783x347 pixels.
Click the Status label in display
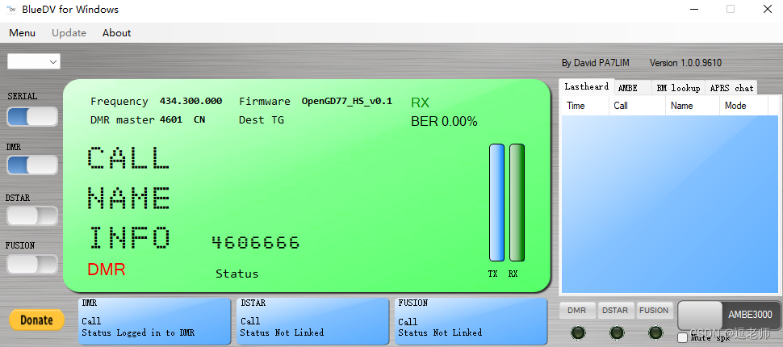pyautogui.click(x=237, y=274)
